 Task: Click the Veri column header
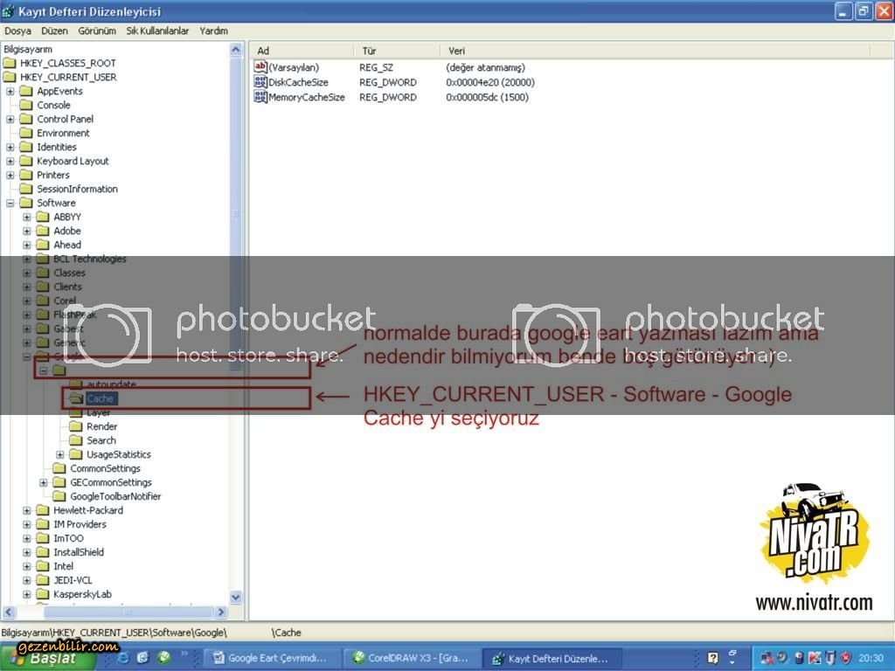tap(456, 51)
